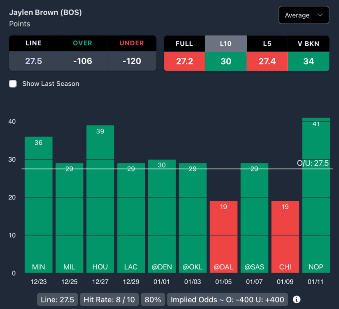Select the FULL tab
This screenshot has width=339, height=309.
(x=184, y=44)
